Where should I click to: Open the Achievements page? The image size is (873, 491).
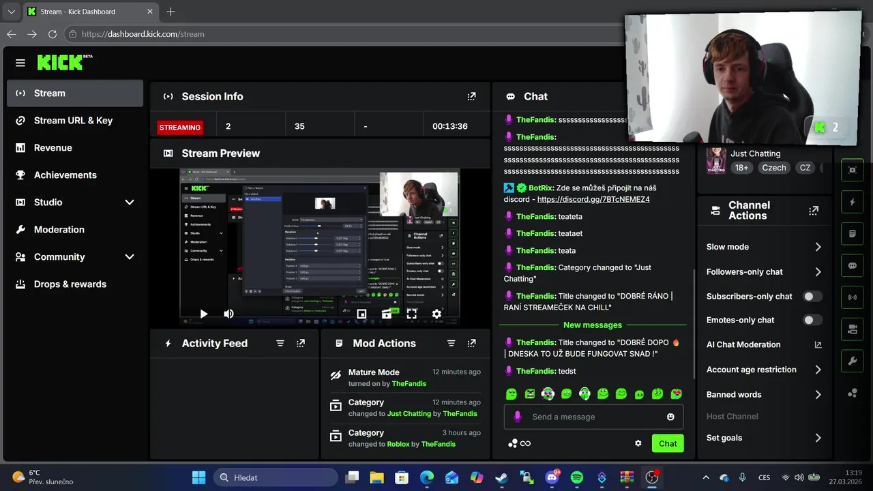(x=75, y=175)
